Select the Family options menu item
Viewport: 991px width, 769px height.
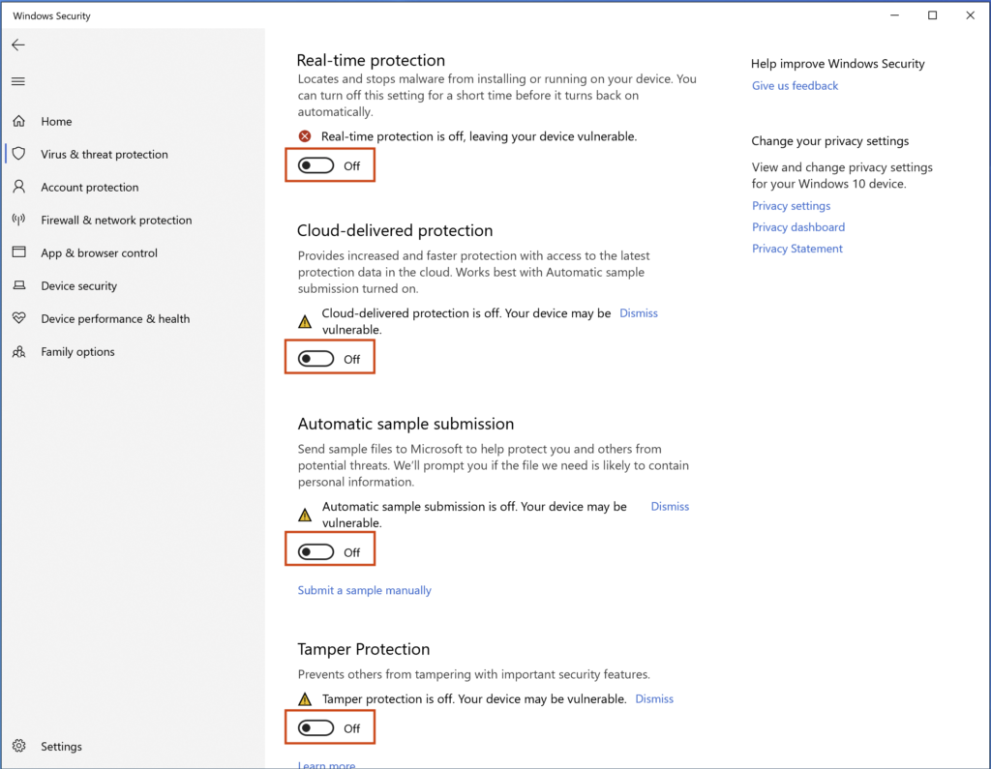point(77,352)
